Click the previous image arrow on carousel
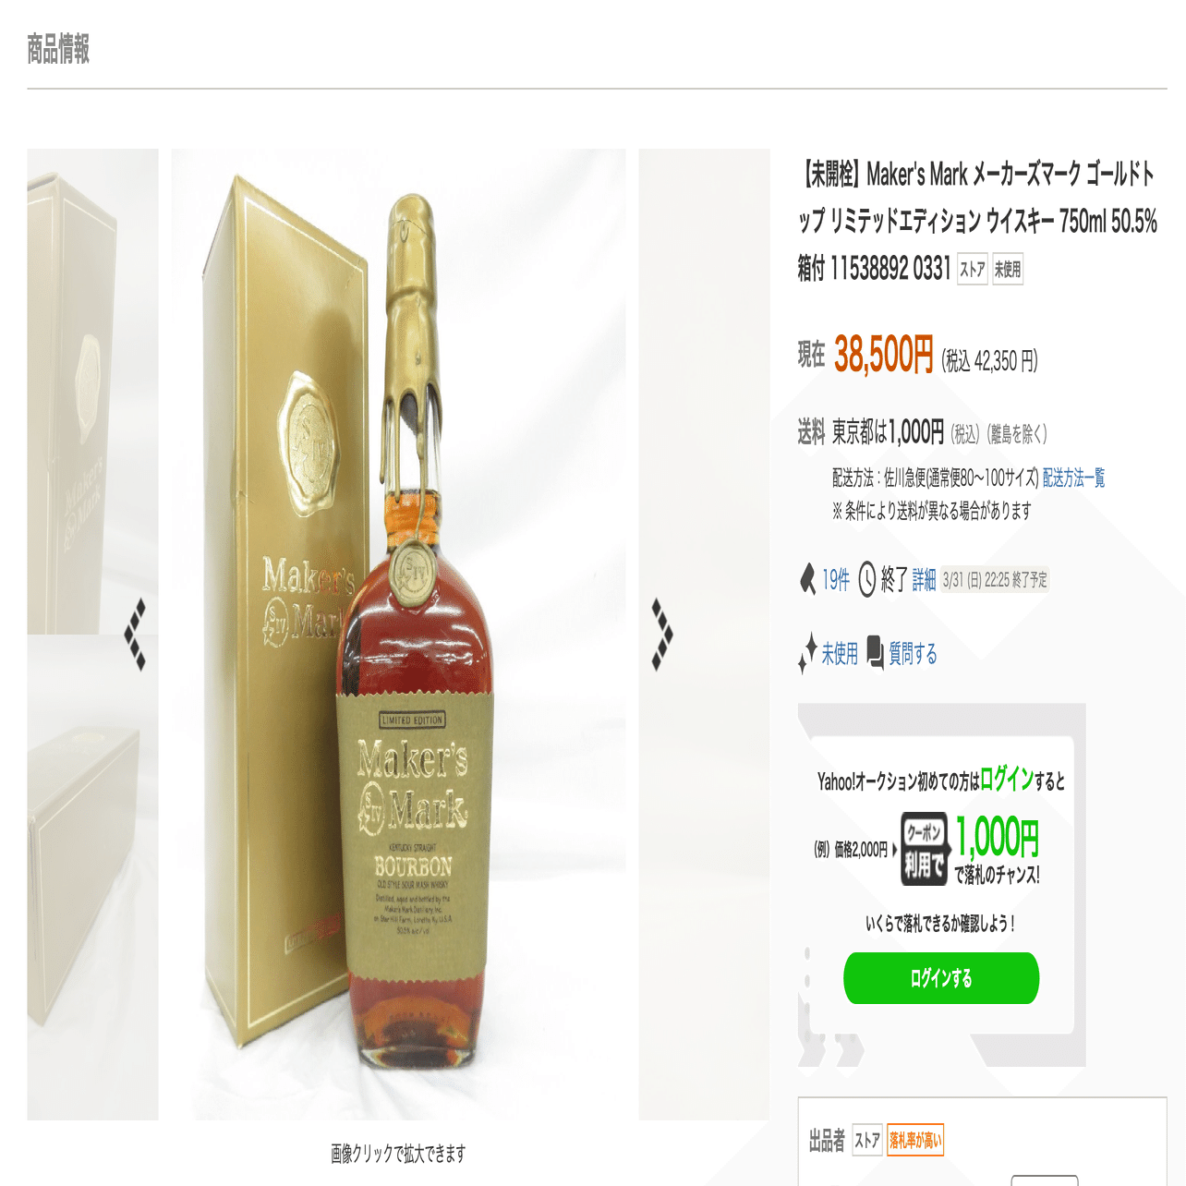The height and width of the screenshot is (1186, 1186). (x=136, y=634)
